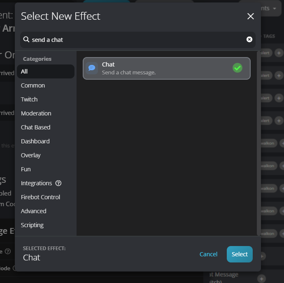Click the green checkmark on Chat effect
Screen dimensions: 284x283
click(237, 68)
